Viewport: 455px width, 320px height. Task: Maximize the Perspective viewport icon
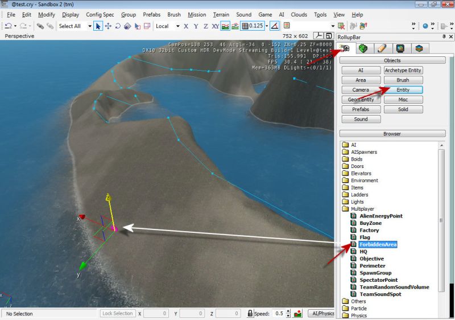(329, 36)
